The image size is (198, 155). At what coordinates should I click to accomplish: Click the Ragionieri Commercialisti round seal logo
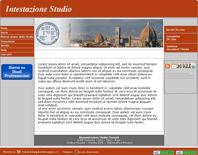point(48,33)
